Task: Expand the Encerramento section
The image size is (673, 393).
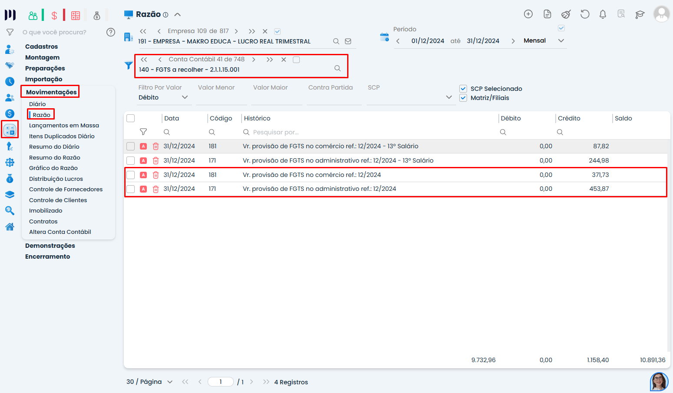Action: tap(47, 256)
